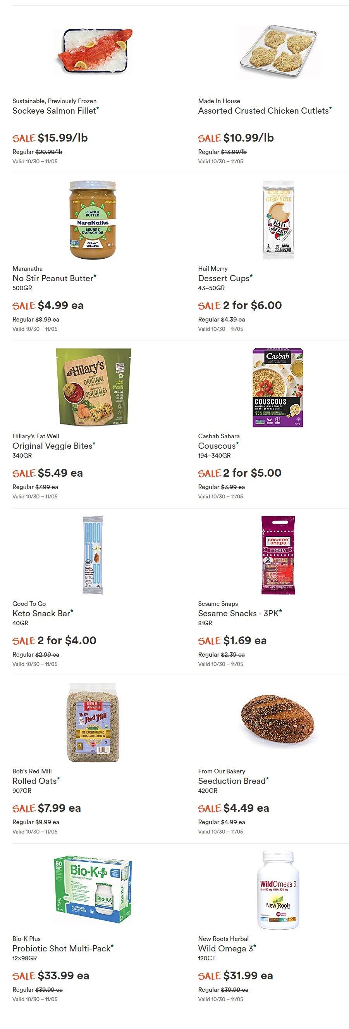Select the Couscous product title

[217, 446]
